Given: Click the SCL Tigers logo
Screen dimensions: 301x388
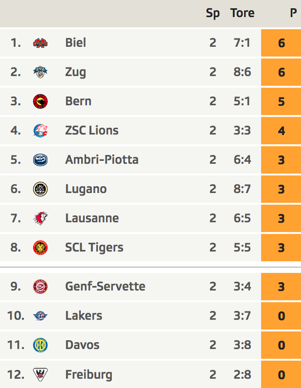Looking at the screenshot, I should pyautogui.click(x=40, y=247).
